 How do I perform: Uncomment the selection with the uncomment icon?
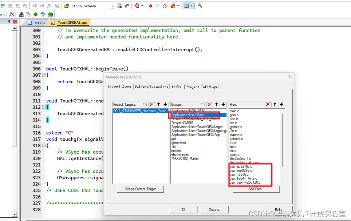[57, 6]
